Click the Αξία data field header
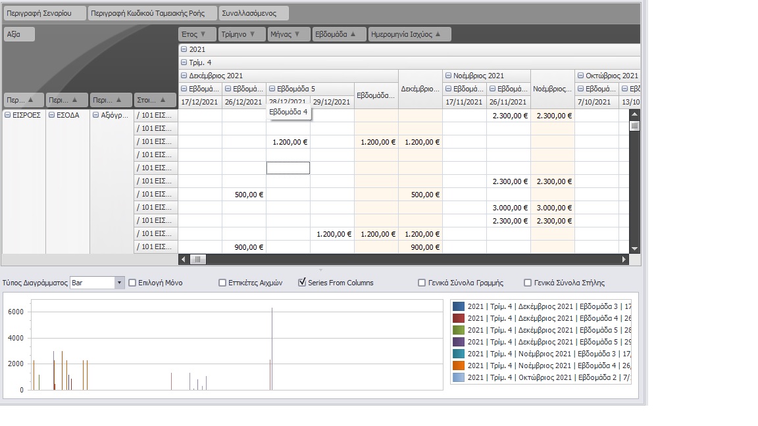This screenshot has width=758, height=426. 19,34
